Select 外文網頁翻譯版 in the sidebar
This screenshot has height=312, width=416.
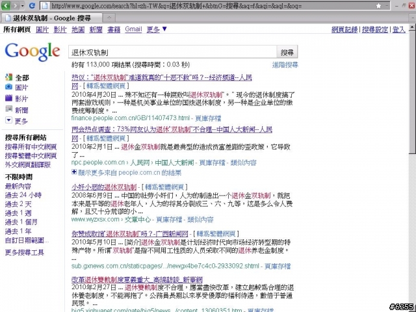click(28, 164)
